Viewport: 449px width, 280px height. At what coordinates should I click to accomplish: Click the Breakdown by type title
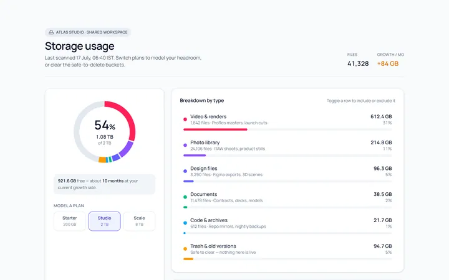[202, 101]
